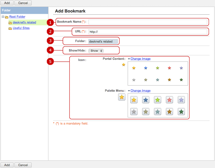
Task: Choose the gray star Palette Menu icon
Action: pyautogui.click(x=134, y=112)
